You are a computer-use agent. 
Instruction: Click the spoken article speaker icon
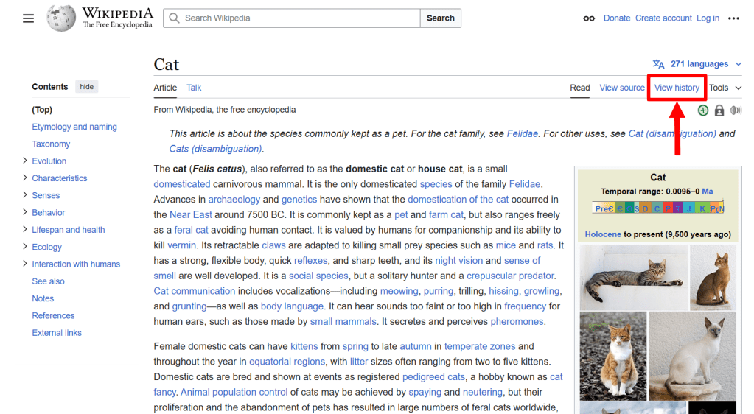(x=736, y=110)
